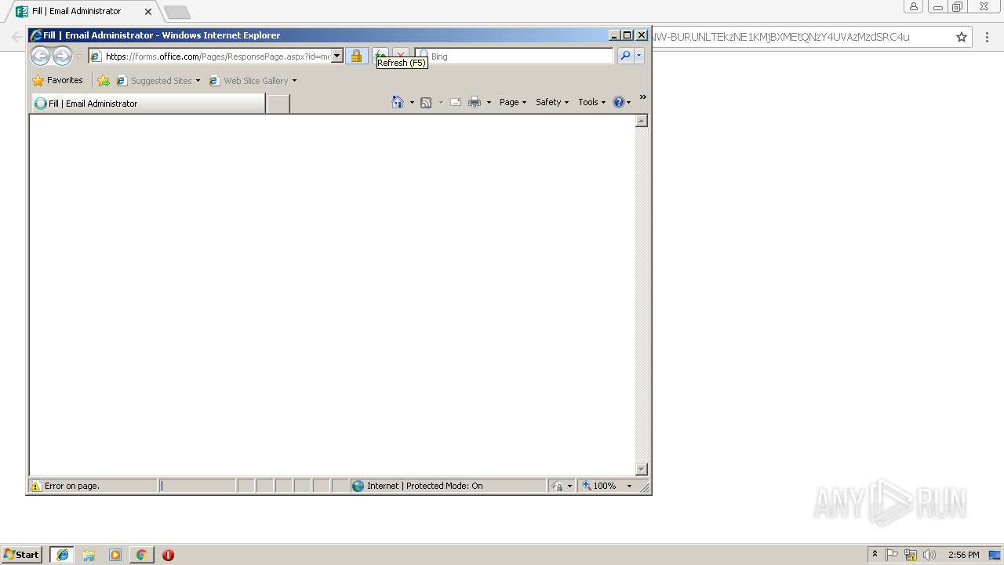The height and width of the screenshot is (565, 1004).
Task: Click scroll up arrow in IE page
Action: click(641, 121)
